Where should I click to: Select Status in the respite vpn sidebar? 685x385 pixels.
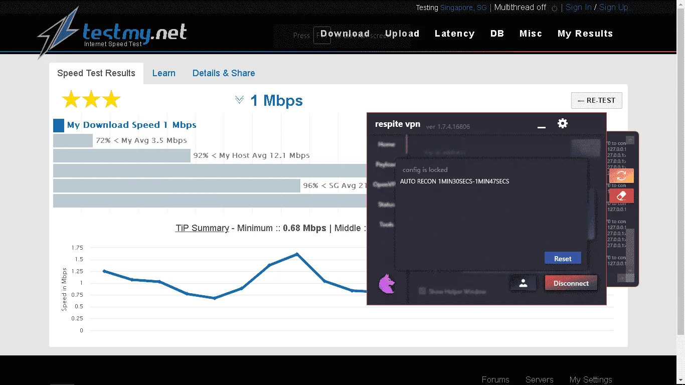pos(387,205)
